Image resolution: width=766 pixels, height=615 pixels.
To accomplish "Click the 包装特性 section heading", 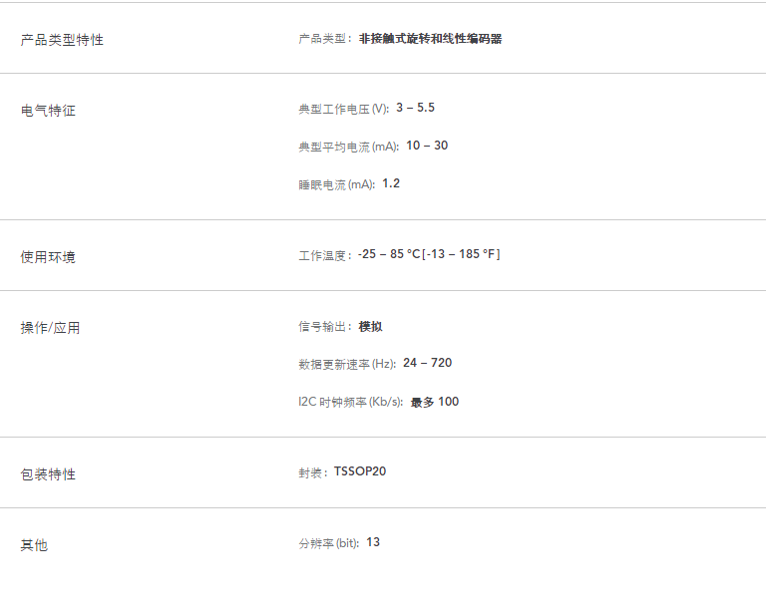I will click(x=48, y=474).
